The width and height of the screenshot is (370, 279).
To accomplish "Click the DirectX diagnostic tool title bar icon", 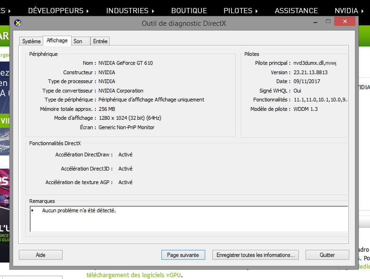I will [x=18, y=23].
